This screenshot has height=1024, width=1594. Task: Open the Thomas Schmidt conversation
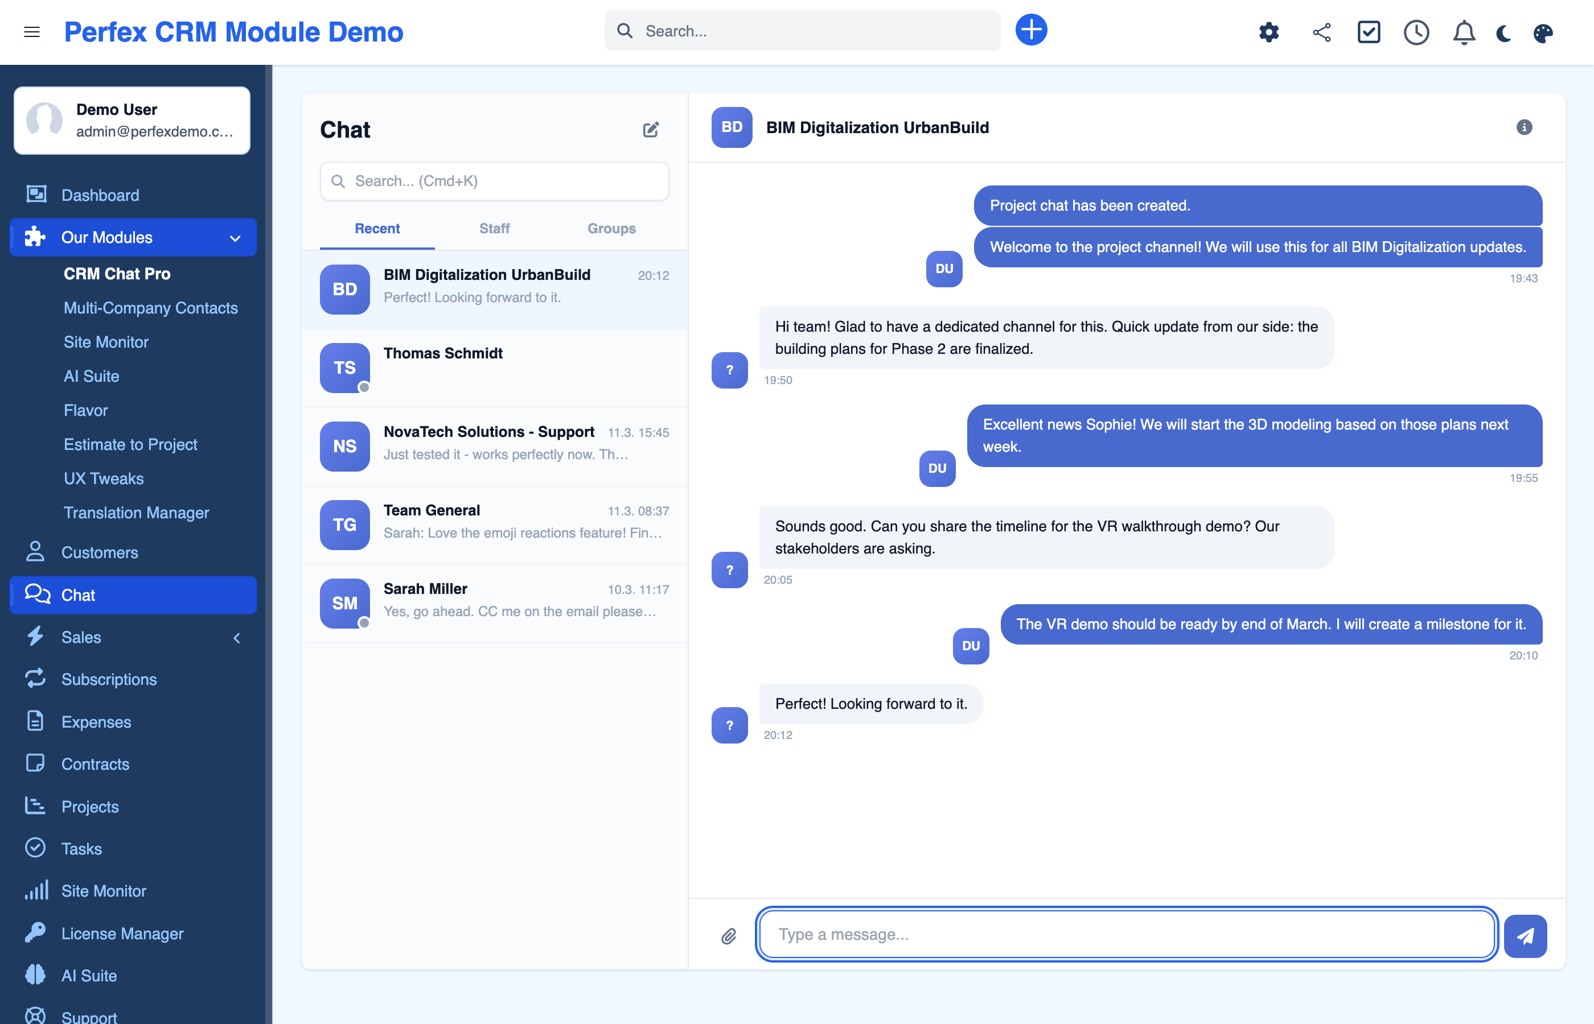494,368
